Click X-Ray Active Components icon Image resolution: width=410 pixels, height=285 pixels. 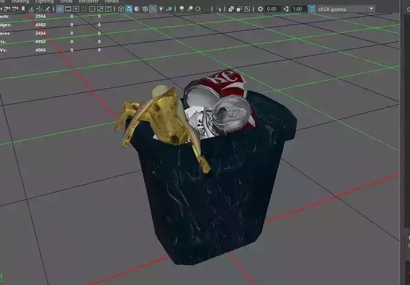click(239, 9)
